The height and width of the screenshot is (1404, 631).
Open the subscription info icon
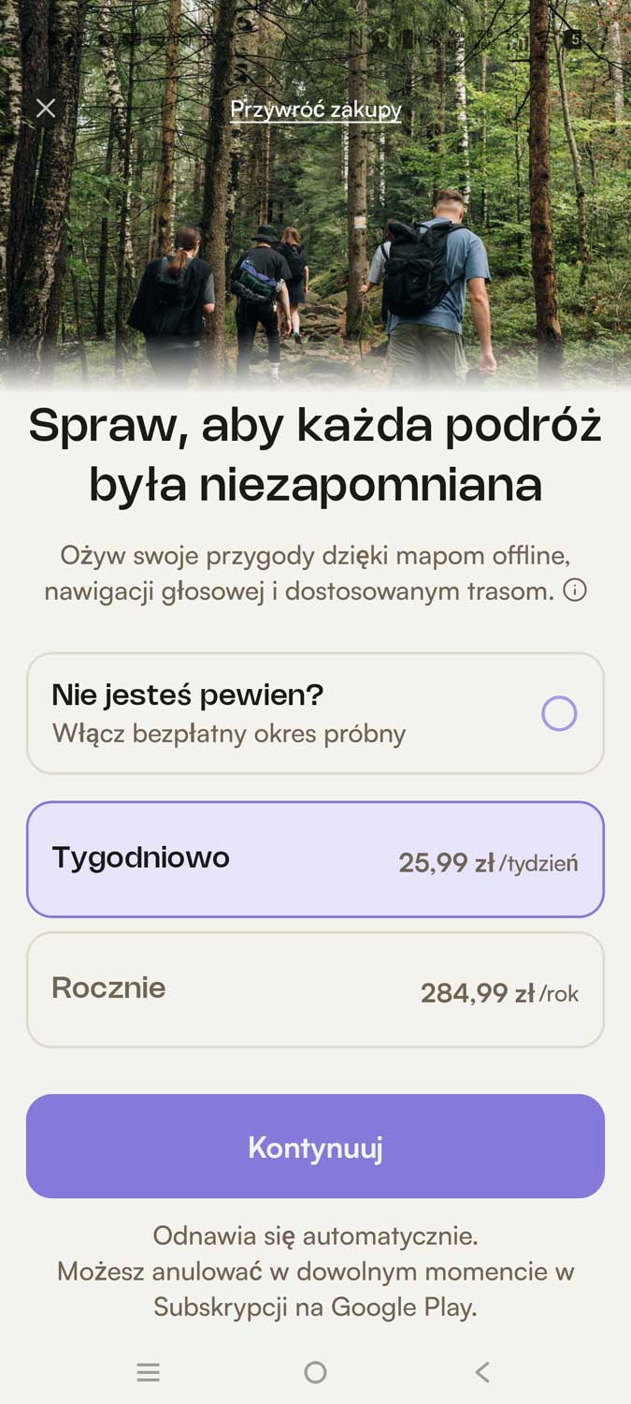point(577,592)
